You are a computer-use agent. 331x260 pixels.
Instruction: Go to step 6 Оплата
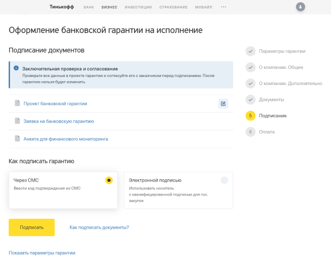(x=266, y=132)
